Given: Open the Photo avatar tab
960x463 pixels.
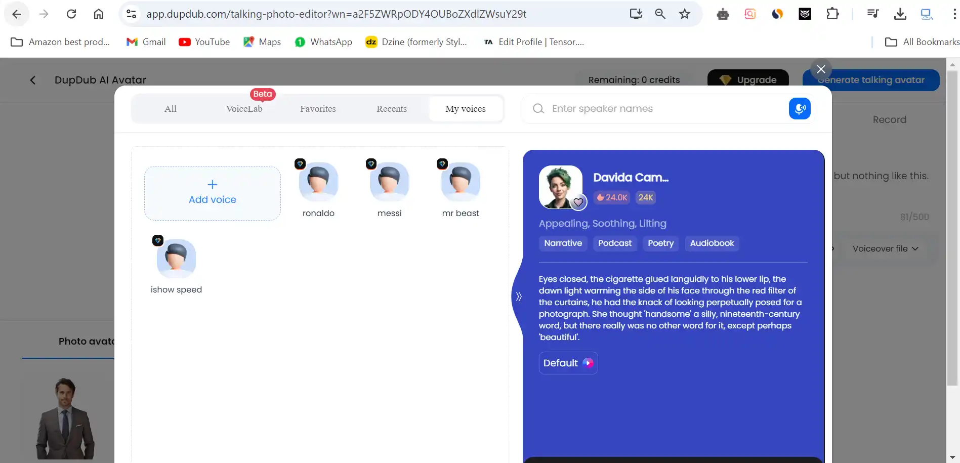Looking at the screenshot, I should click(86, 342).
